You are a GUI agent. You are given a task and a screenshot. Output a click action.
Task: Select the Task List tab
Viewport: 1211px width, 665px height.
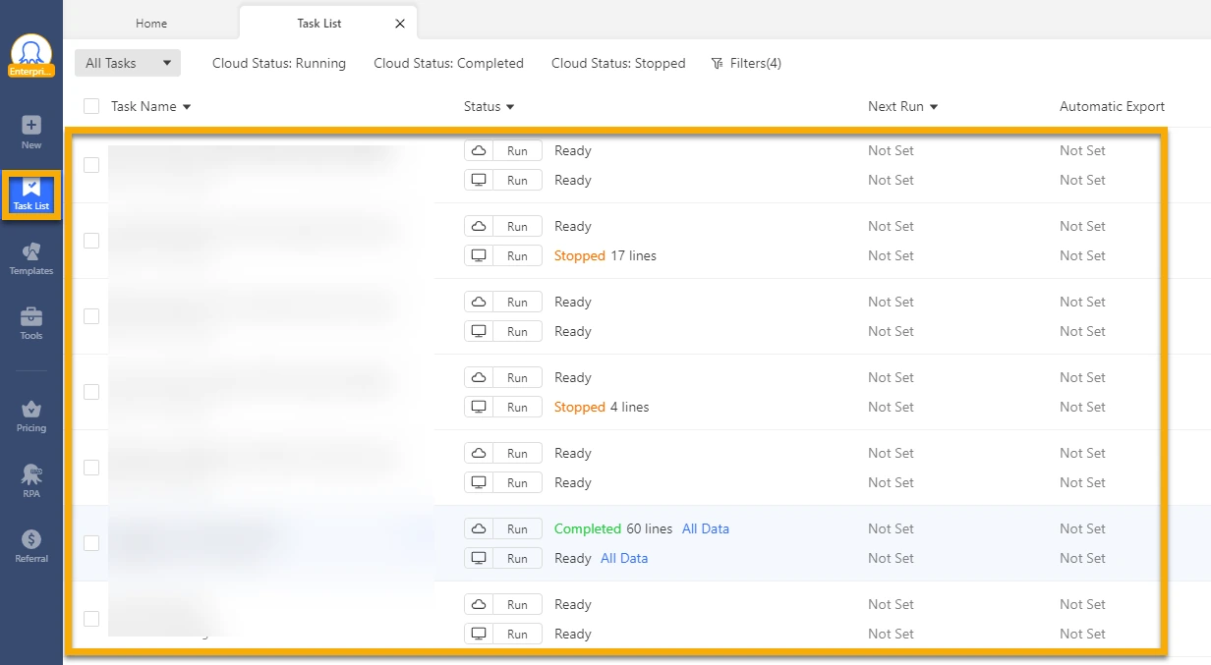(318, 24)
